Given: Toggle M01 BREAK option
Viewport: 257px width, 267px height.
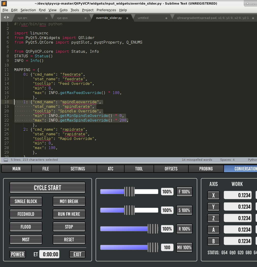Looking at the screenshot, I should 69,201.
